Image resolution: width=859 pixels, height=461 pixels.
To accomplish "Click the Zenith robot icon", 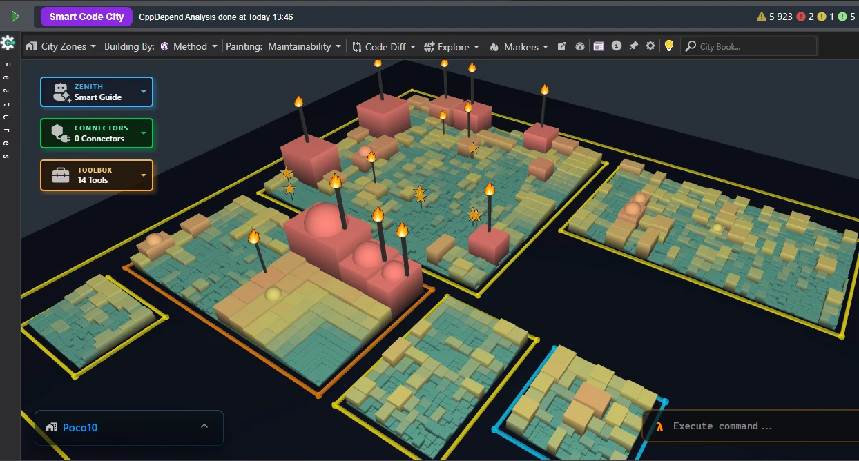I will (x=61, y=92).
